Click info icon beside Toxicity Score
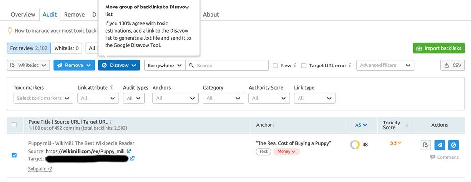The width and height of the screenshot is (471, 182). (x=407, y=125)
